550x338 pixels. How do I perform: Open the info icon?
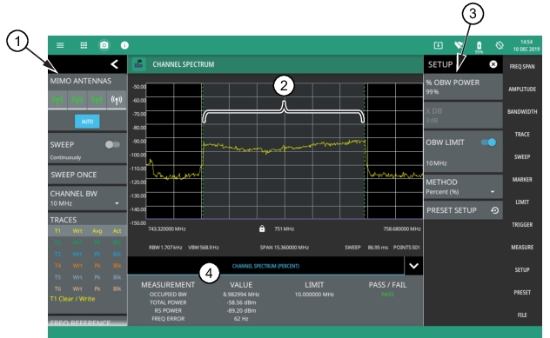124,45
